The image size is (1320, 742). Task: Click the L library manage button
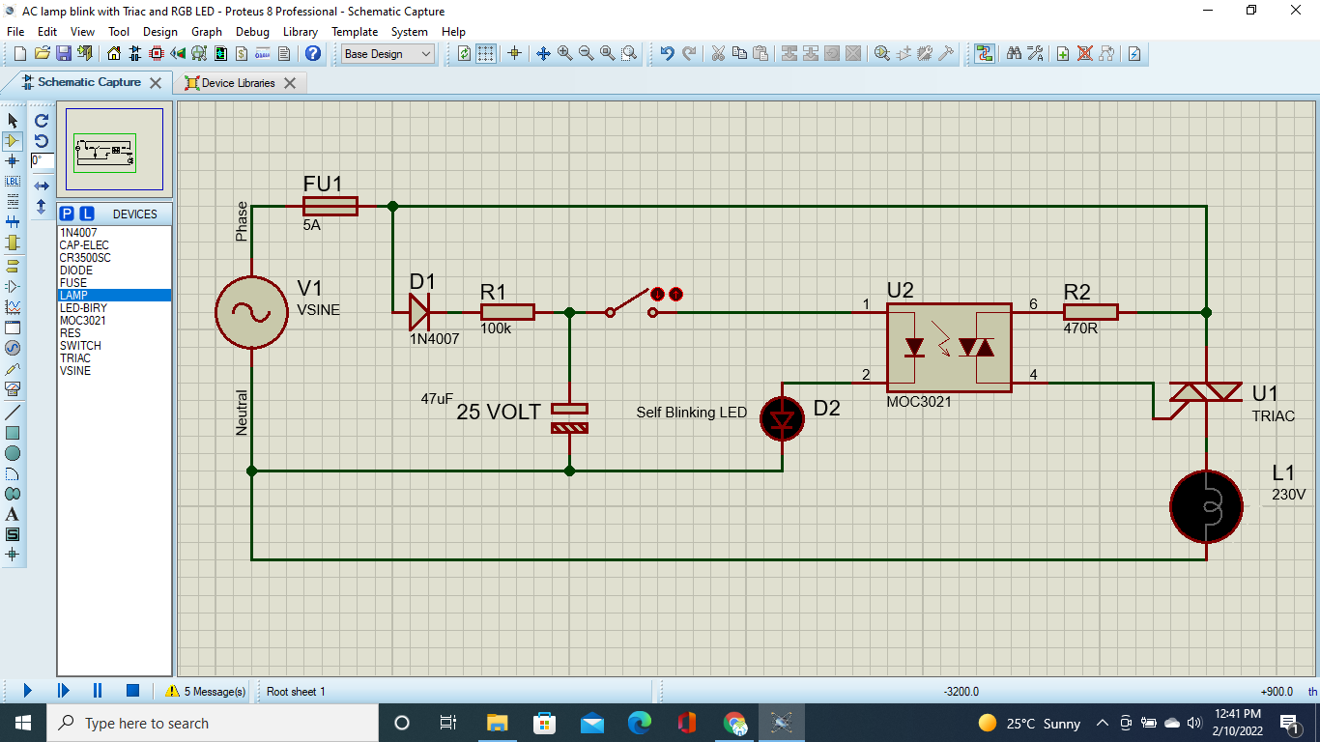point(86,214)
